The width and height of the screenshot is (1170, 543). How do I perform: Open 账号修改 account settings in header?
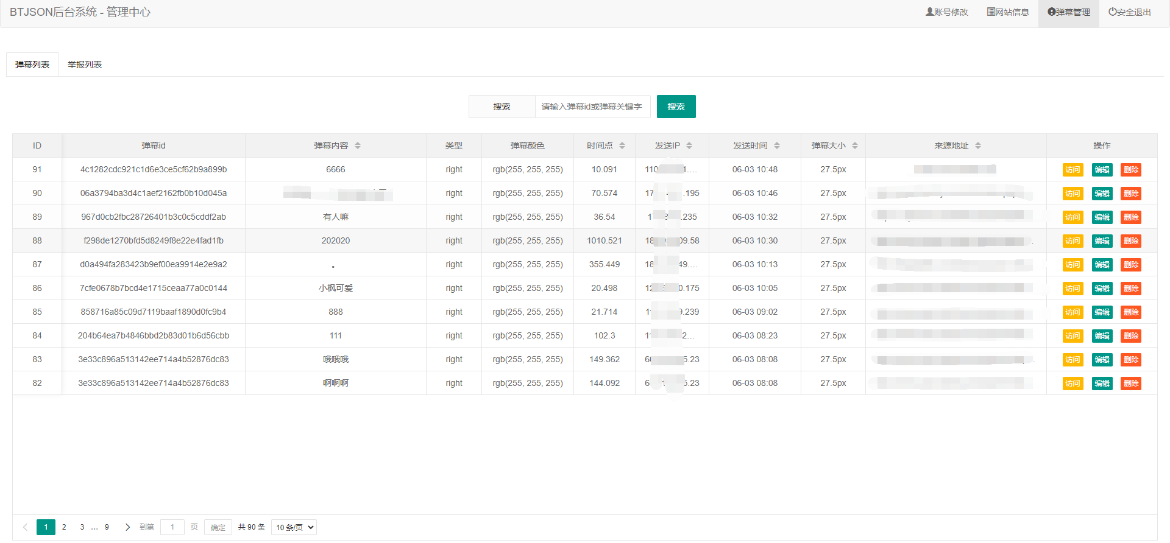946,12
